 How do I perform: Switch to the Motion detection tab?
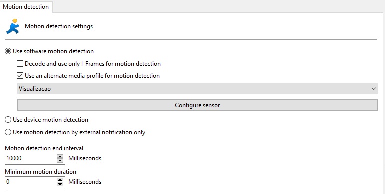click(26, 7)
